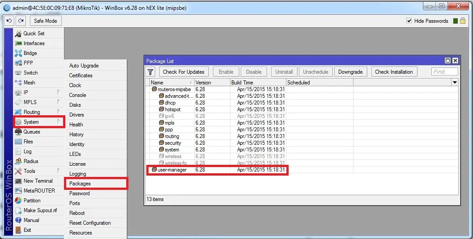Click Check For Updates button

(x=184, y=72)
